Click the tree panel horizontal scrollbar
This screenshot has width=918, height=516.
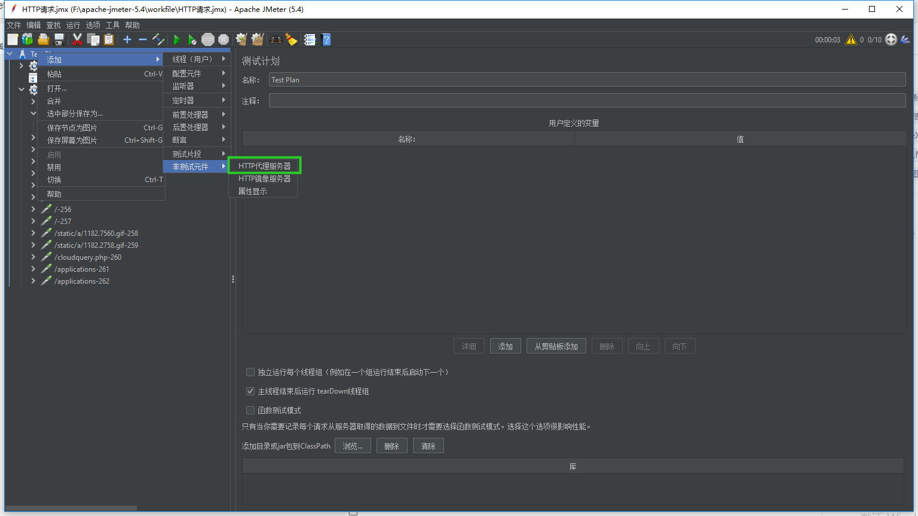(71, 508)
